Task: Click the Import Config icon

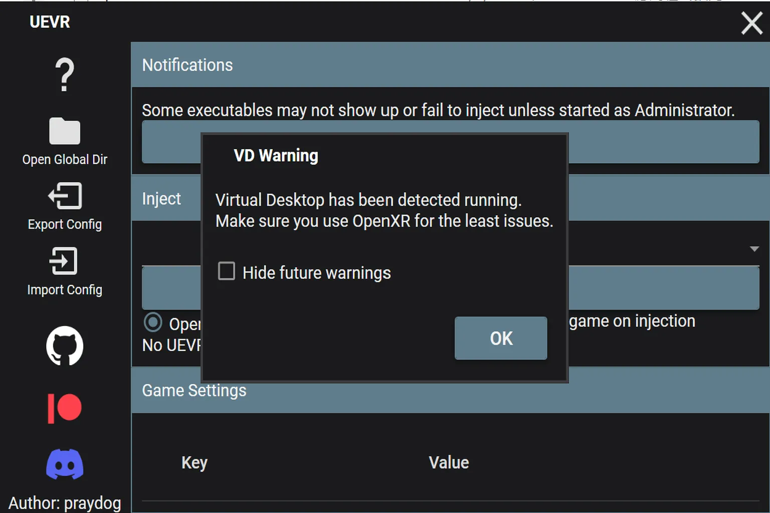Action: [x=64, y=261]
